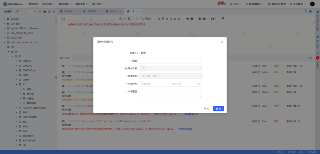The width and height of the screenshot is (320, 154).
Task: Open the MS connection dropdown
Action: 73,19
